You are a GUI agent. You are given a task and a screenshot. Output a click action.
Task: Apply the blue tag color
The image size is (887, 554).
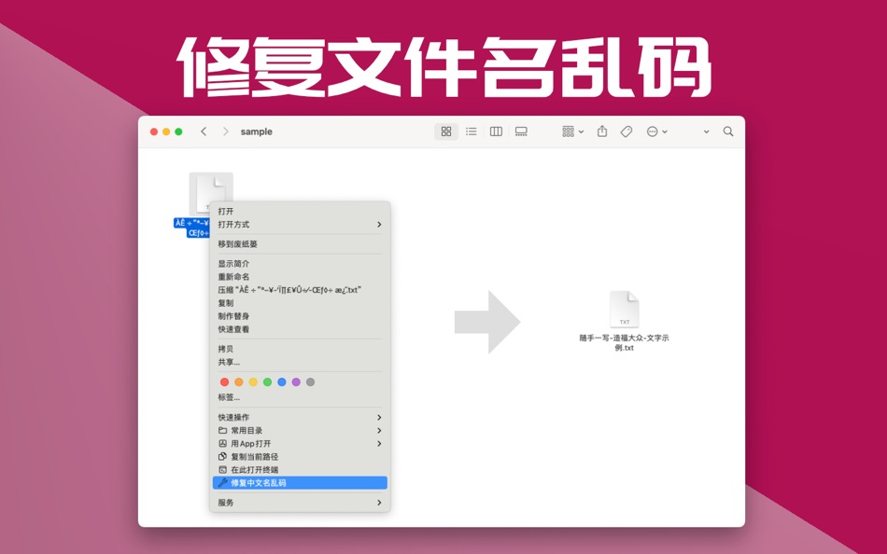282,382
